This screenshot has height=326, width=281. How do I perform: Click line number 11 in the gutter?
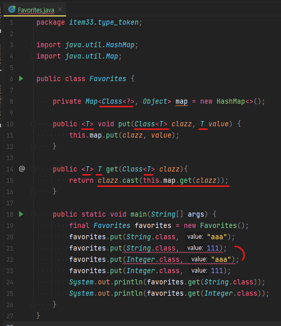coord(10,136)
